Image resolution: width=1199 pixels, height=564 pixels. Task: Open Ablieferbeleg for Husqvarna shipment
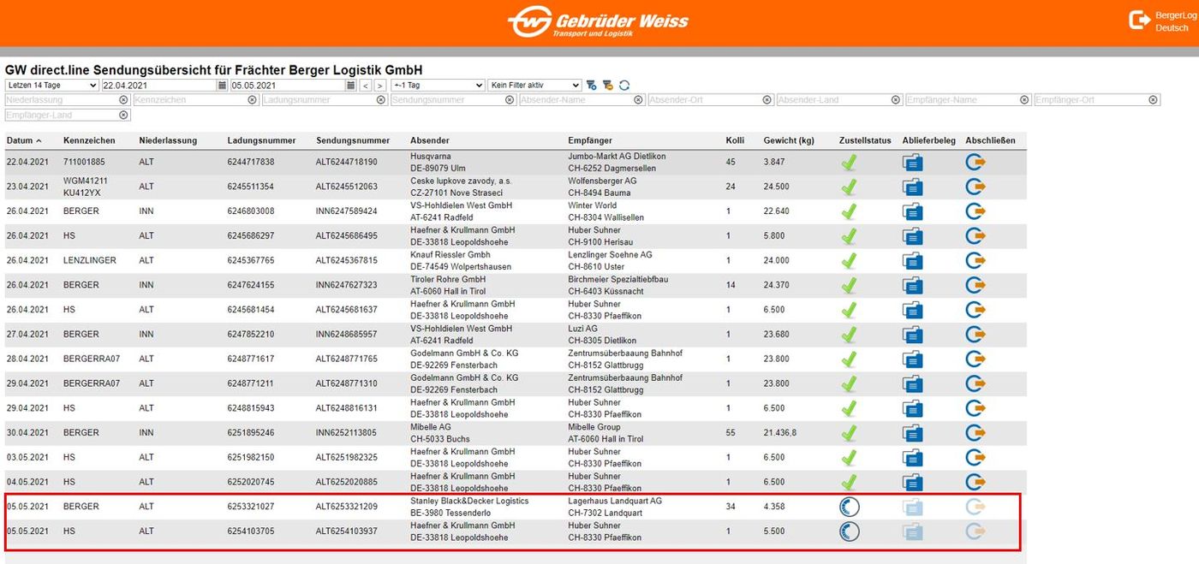coord(913,163)
